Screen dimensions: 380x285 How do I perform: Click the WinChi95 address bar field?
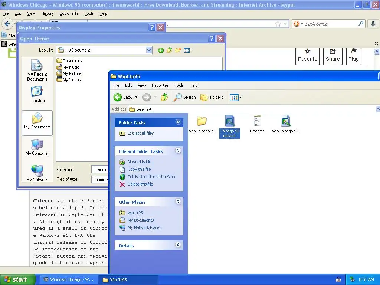pos(252,109)
